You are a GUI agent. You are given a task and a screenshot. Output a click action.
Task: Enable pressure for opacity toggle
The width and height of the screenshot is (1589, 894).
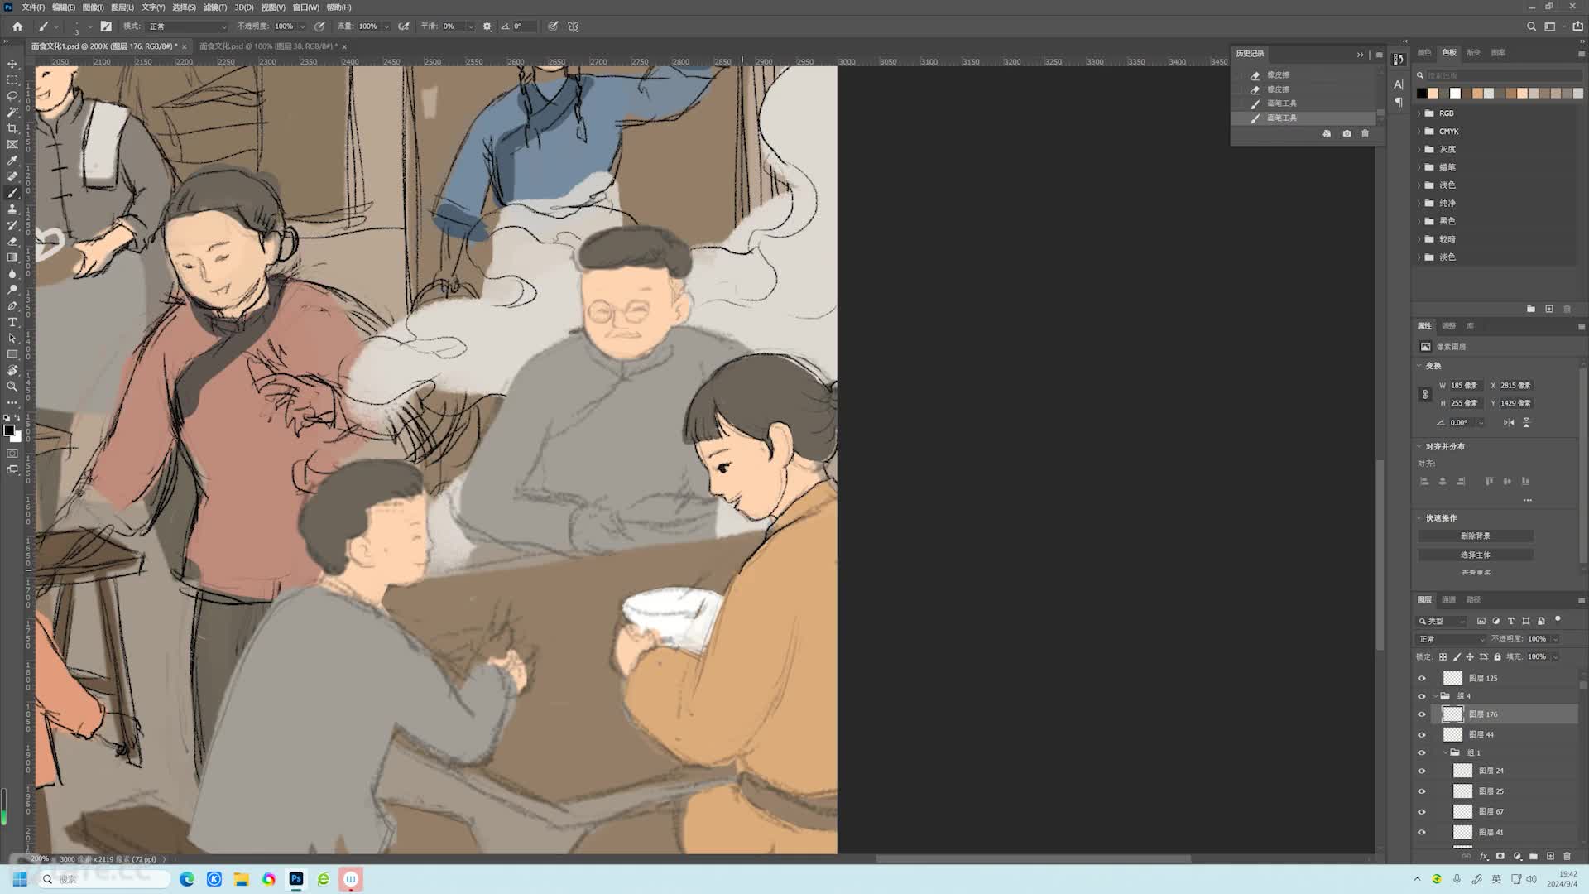click(319, 26)
